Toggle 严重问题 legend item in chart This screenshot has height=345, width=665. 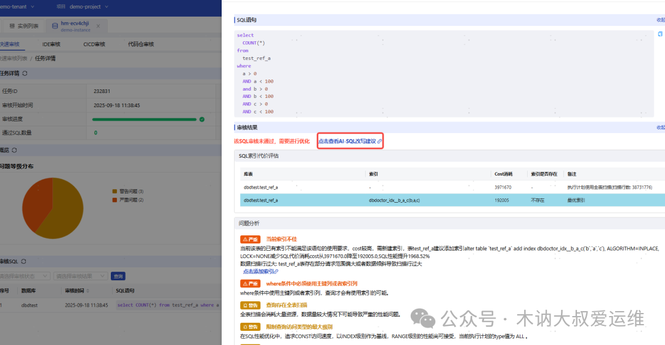coord(127,200)
